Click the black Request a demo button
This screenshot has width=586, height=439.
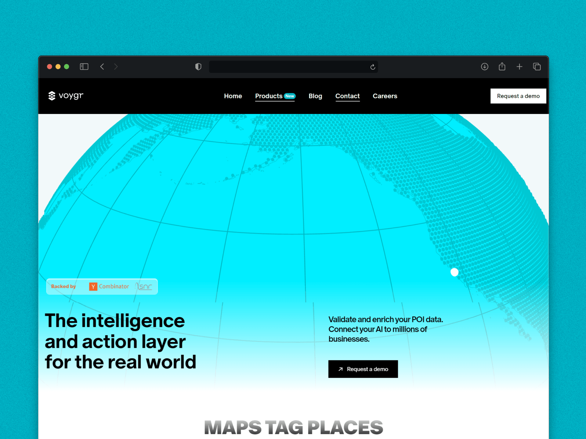[363, 369]
